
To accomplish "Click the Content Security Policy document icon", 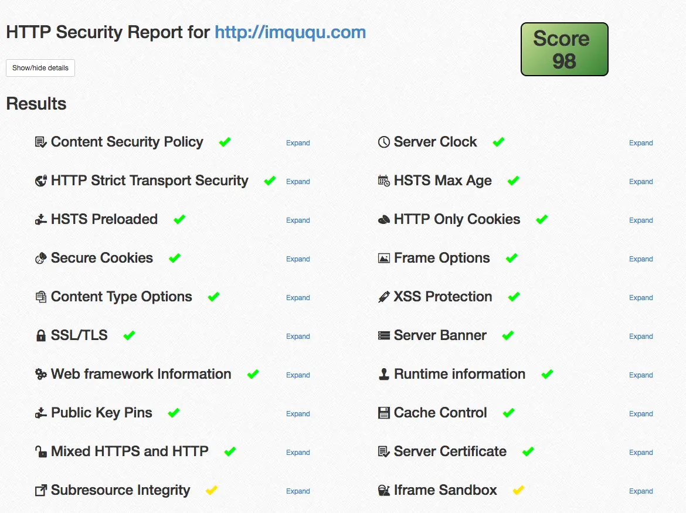I will tap(40, 141).
